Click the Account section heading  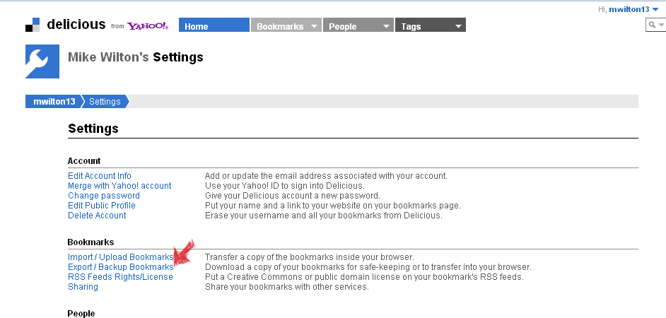coord(84,161)
